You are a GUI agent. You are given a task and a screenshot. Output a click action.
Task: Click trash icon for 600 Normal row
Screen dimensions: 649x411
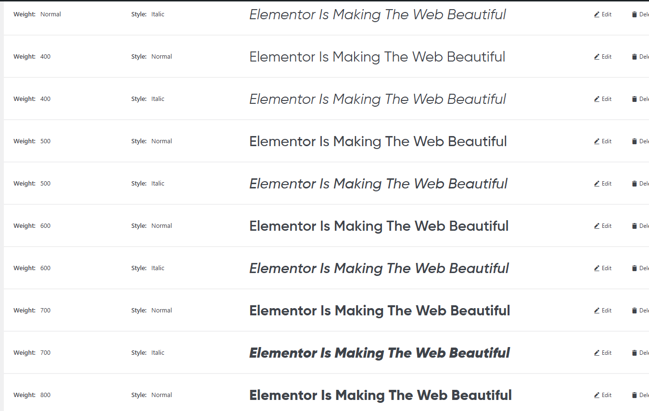[x=634, y=226]
